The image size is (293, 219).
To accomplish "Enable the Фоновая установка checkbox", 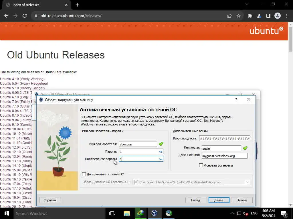I will [201, 165].
